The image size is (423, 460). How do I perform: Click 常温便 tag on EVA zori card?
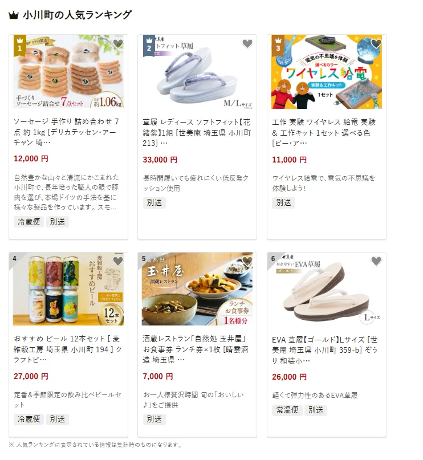(x=287, y=410)
